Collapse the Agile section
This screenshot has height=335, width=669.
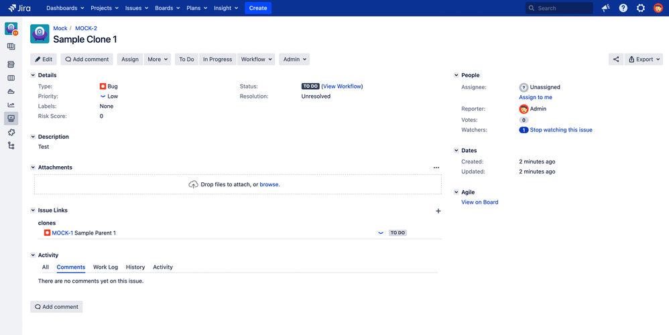pyautogui.click(x=456, y=193)
